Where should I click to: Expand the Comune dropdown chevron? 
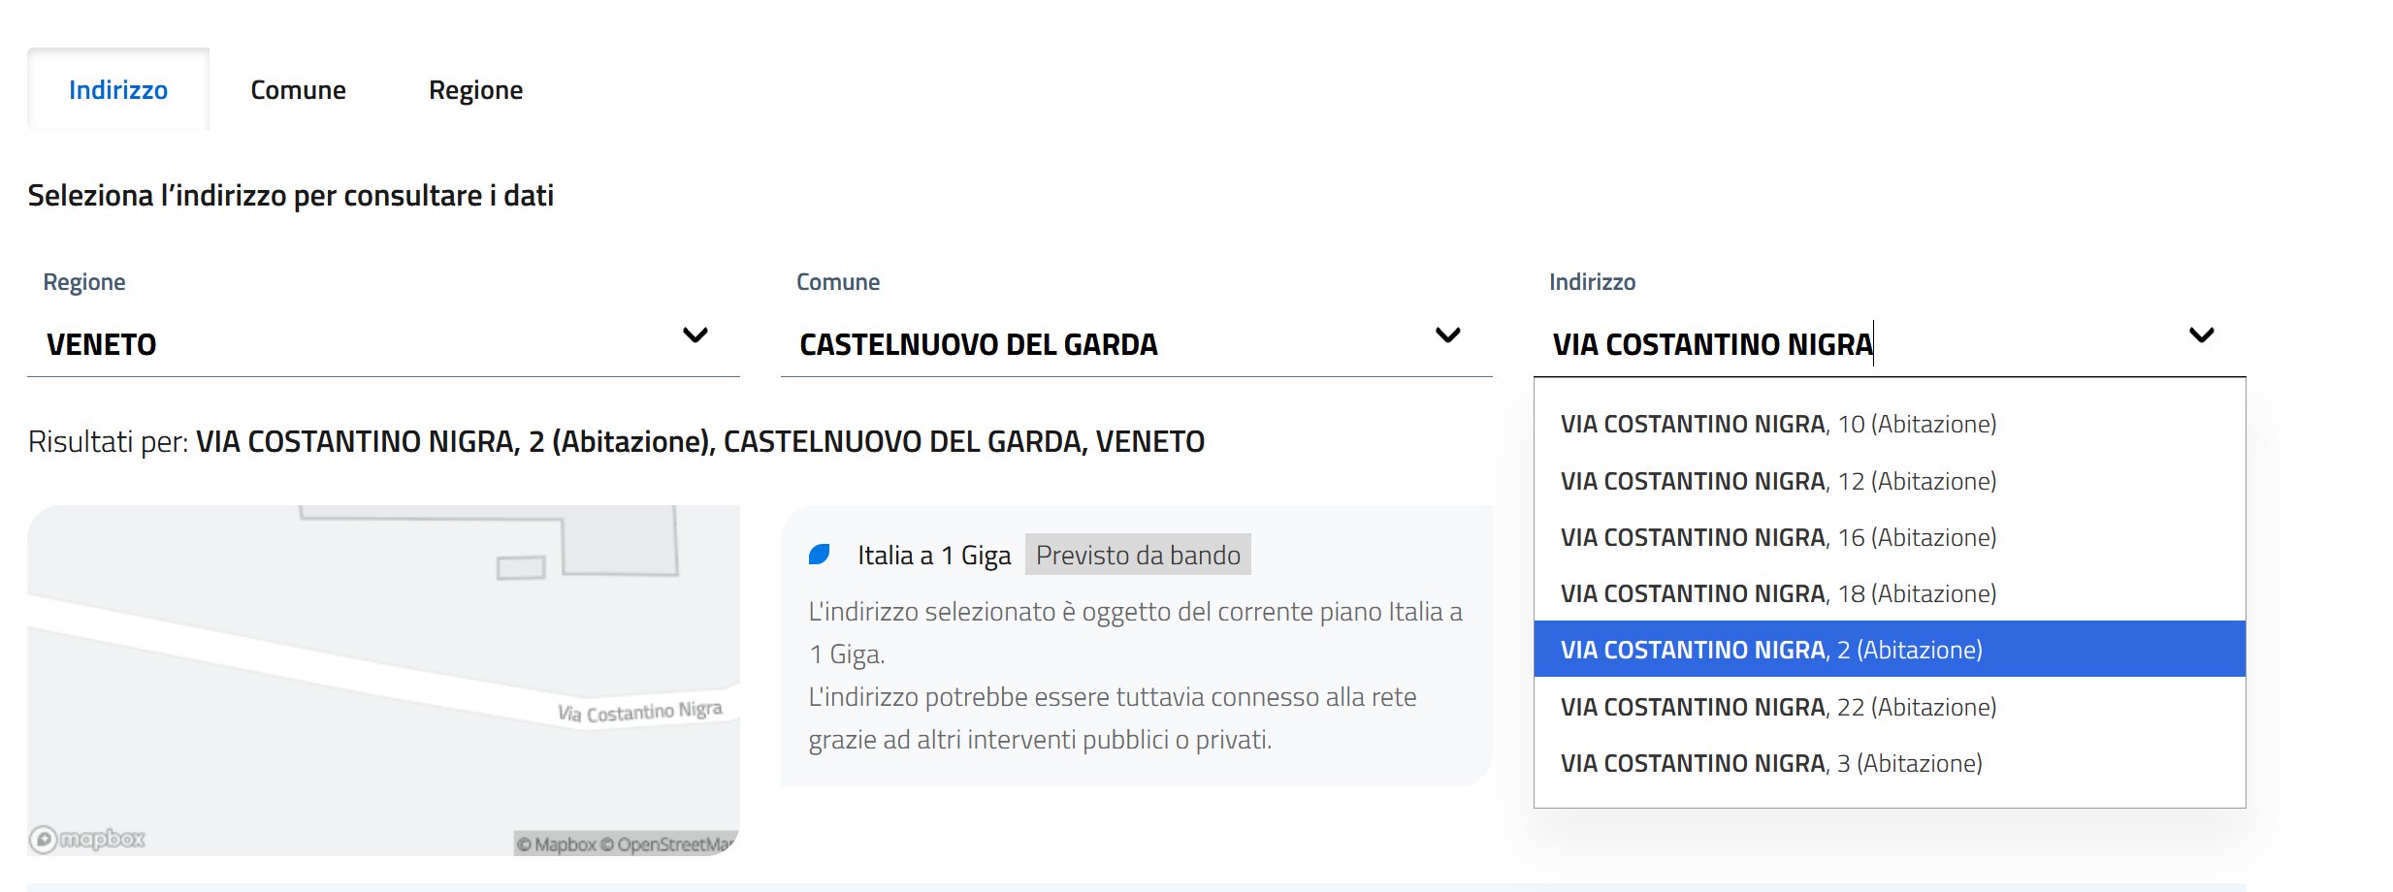[1447, 335]
